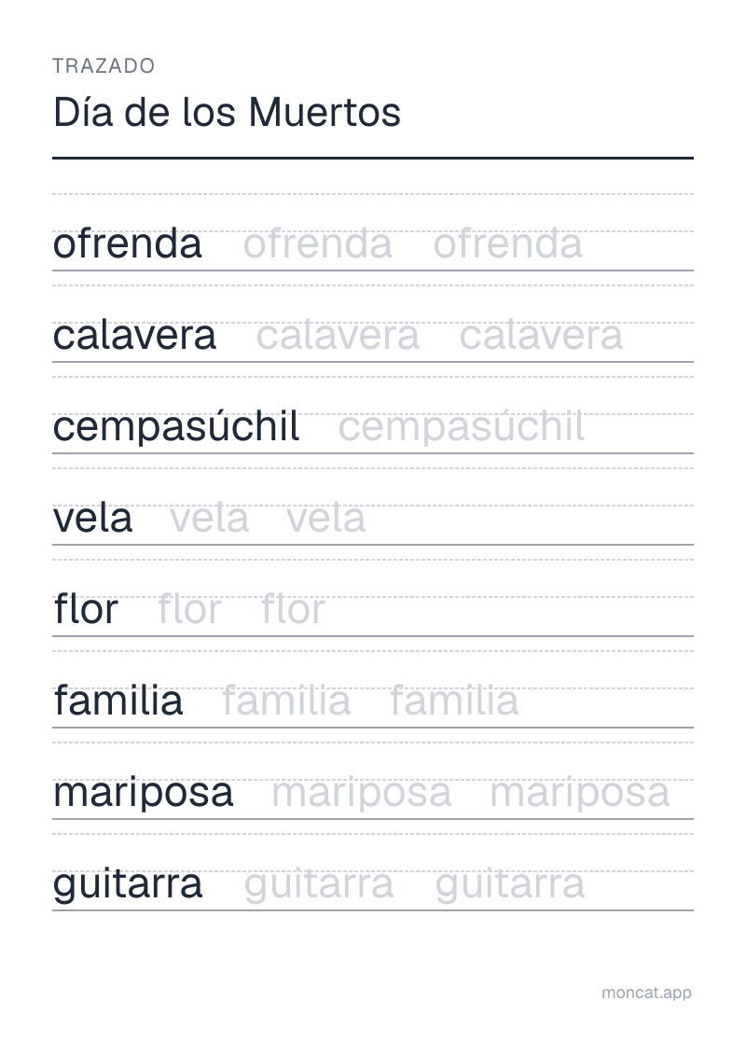
Task: Click the last ofrenda tracing word
Action: coord(507,243)
